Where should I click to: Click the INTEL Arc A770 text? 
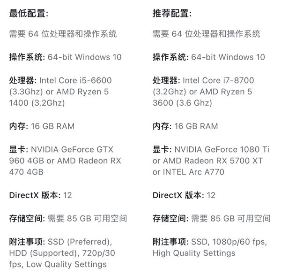(193, 172)
